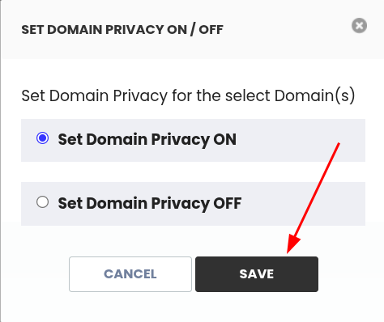Click the CANCEL button
Viewport: 384px width, 322px height.
[x=130, y=274]
